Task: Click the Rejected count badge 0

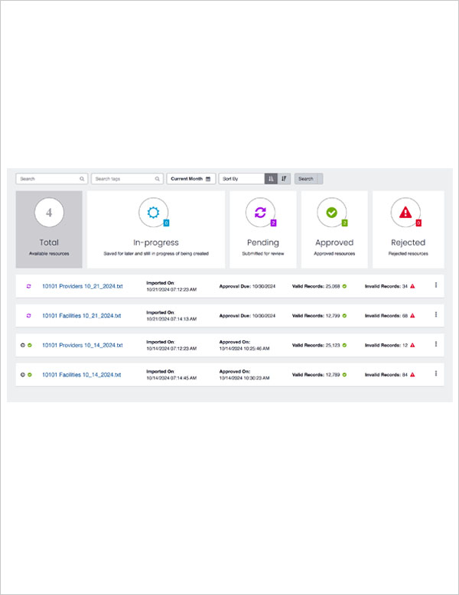Action: (418, 223)
